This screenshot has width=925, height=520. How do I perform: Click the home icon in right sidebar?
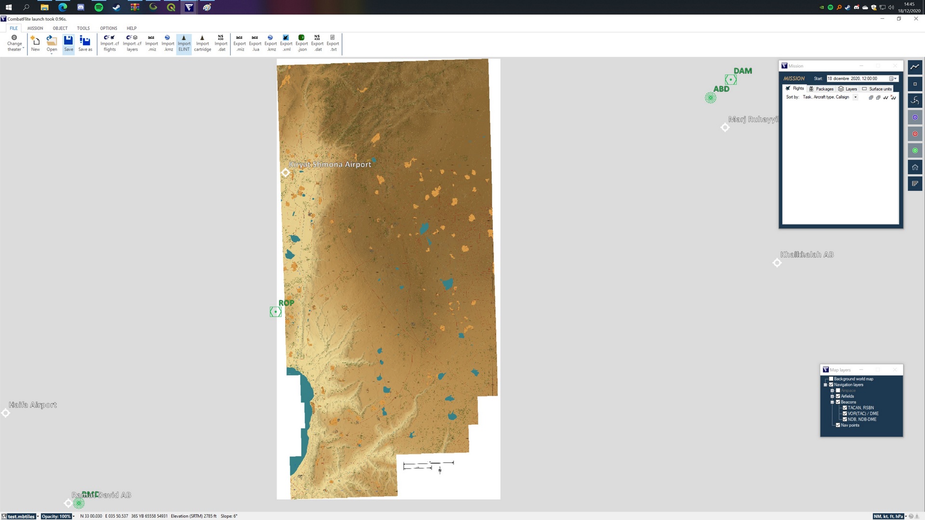[915, 167]
